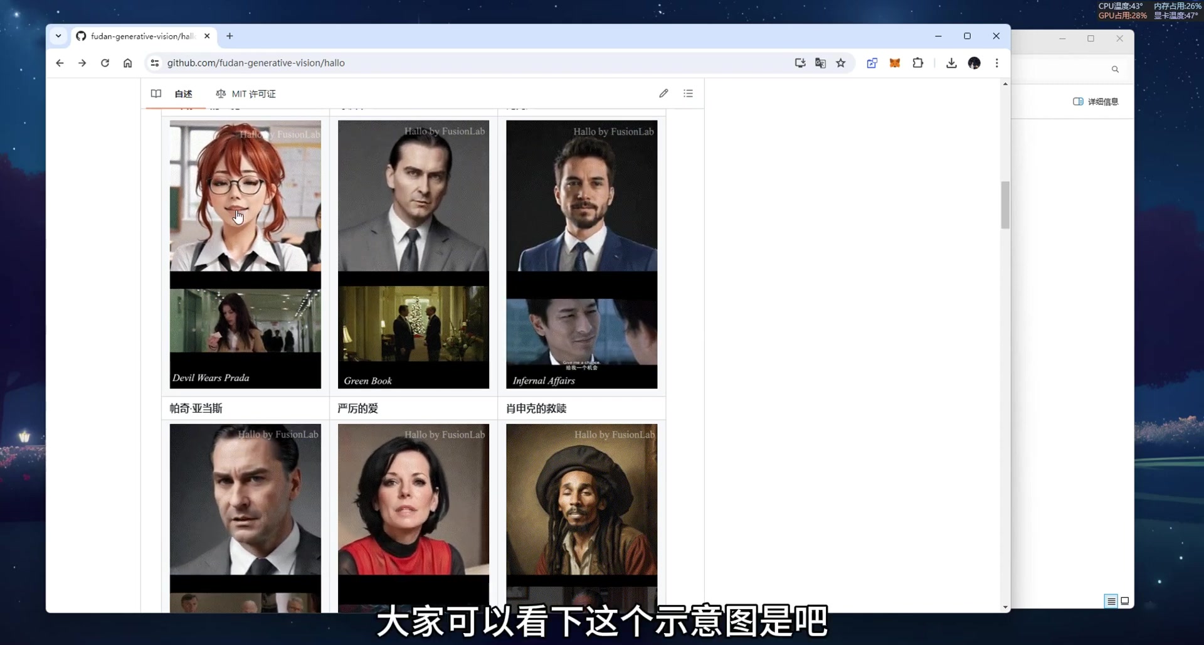Viewport: 1204px width, 645px height.
Task: Open the blue share extension icon
Action: click(872, 63)
